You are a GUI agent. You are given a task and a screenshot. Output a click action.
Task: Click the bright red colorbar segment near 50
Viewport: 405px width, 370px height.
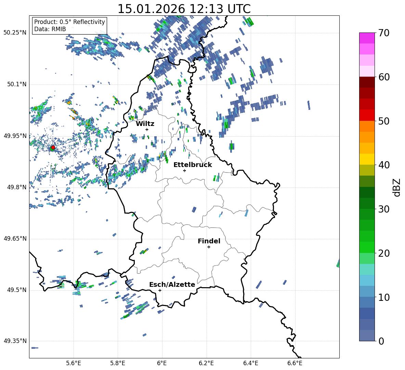[x=367, y=115]
